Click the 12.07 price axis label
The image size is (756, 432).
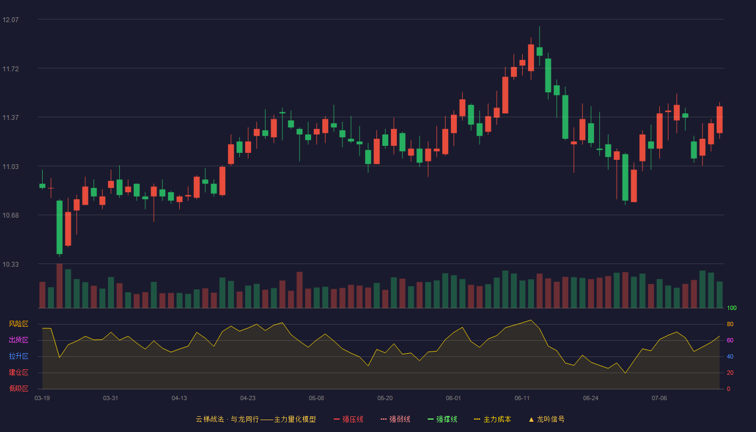click(10, 19)
